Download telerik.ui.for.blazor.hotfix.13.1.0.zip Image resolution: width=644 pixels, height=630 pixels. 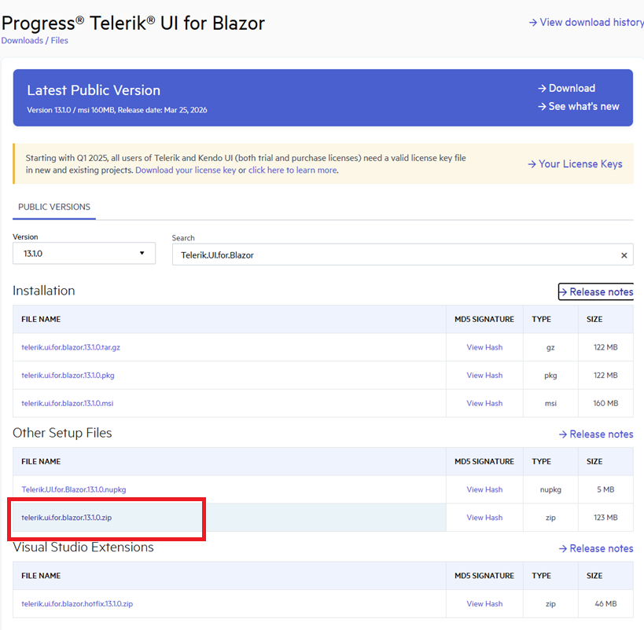point(77,604)
